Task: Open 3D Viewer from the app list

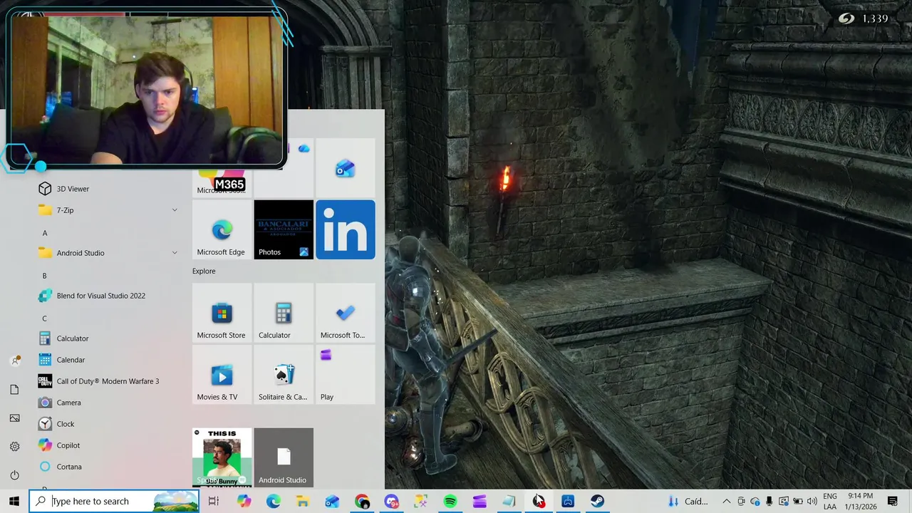Action: pos(107,189)
